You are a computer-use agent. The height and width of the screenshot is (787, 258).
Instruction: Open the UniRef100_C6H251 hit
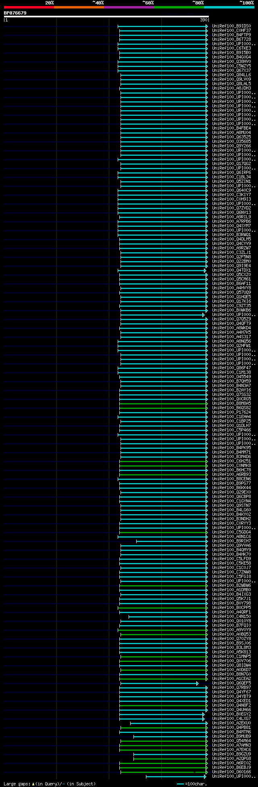point(231,461)
